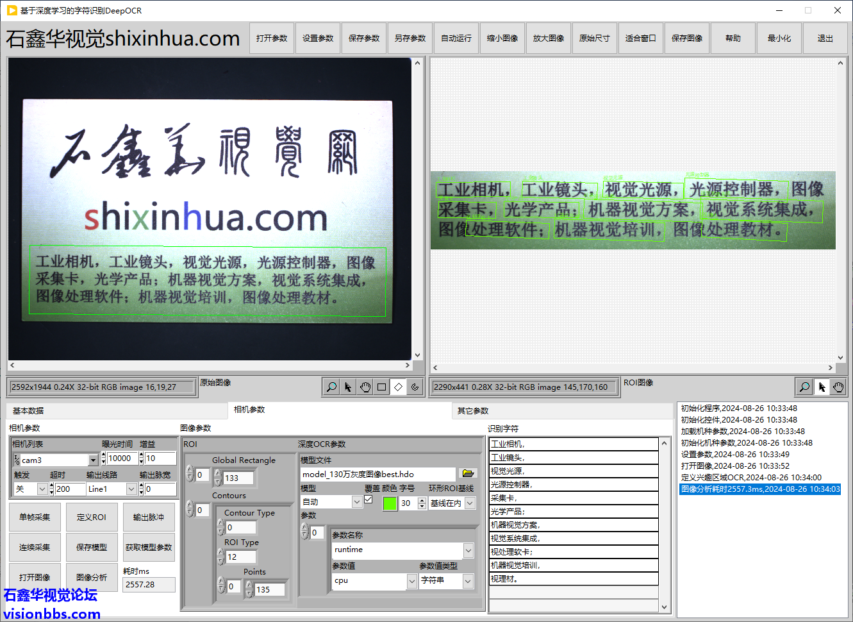853x622 pixels.
Task: Increment exposure time stepper
Action: [104, 455]
